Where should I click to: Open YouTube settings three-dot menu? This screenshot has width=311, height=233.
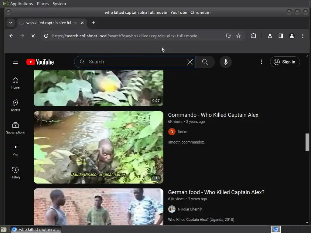pyautogui.click(x=261, y=62)
